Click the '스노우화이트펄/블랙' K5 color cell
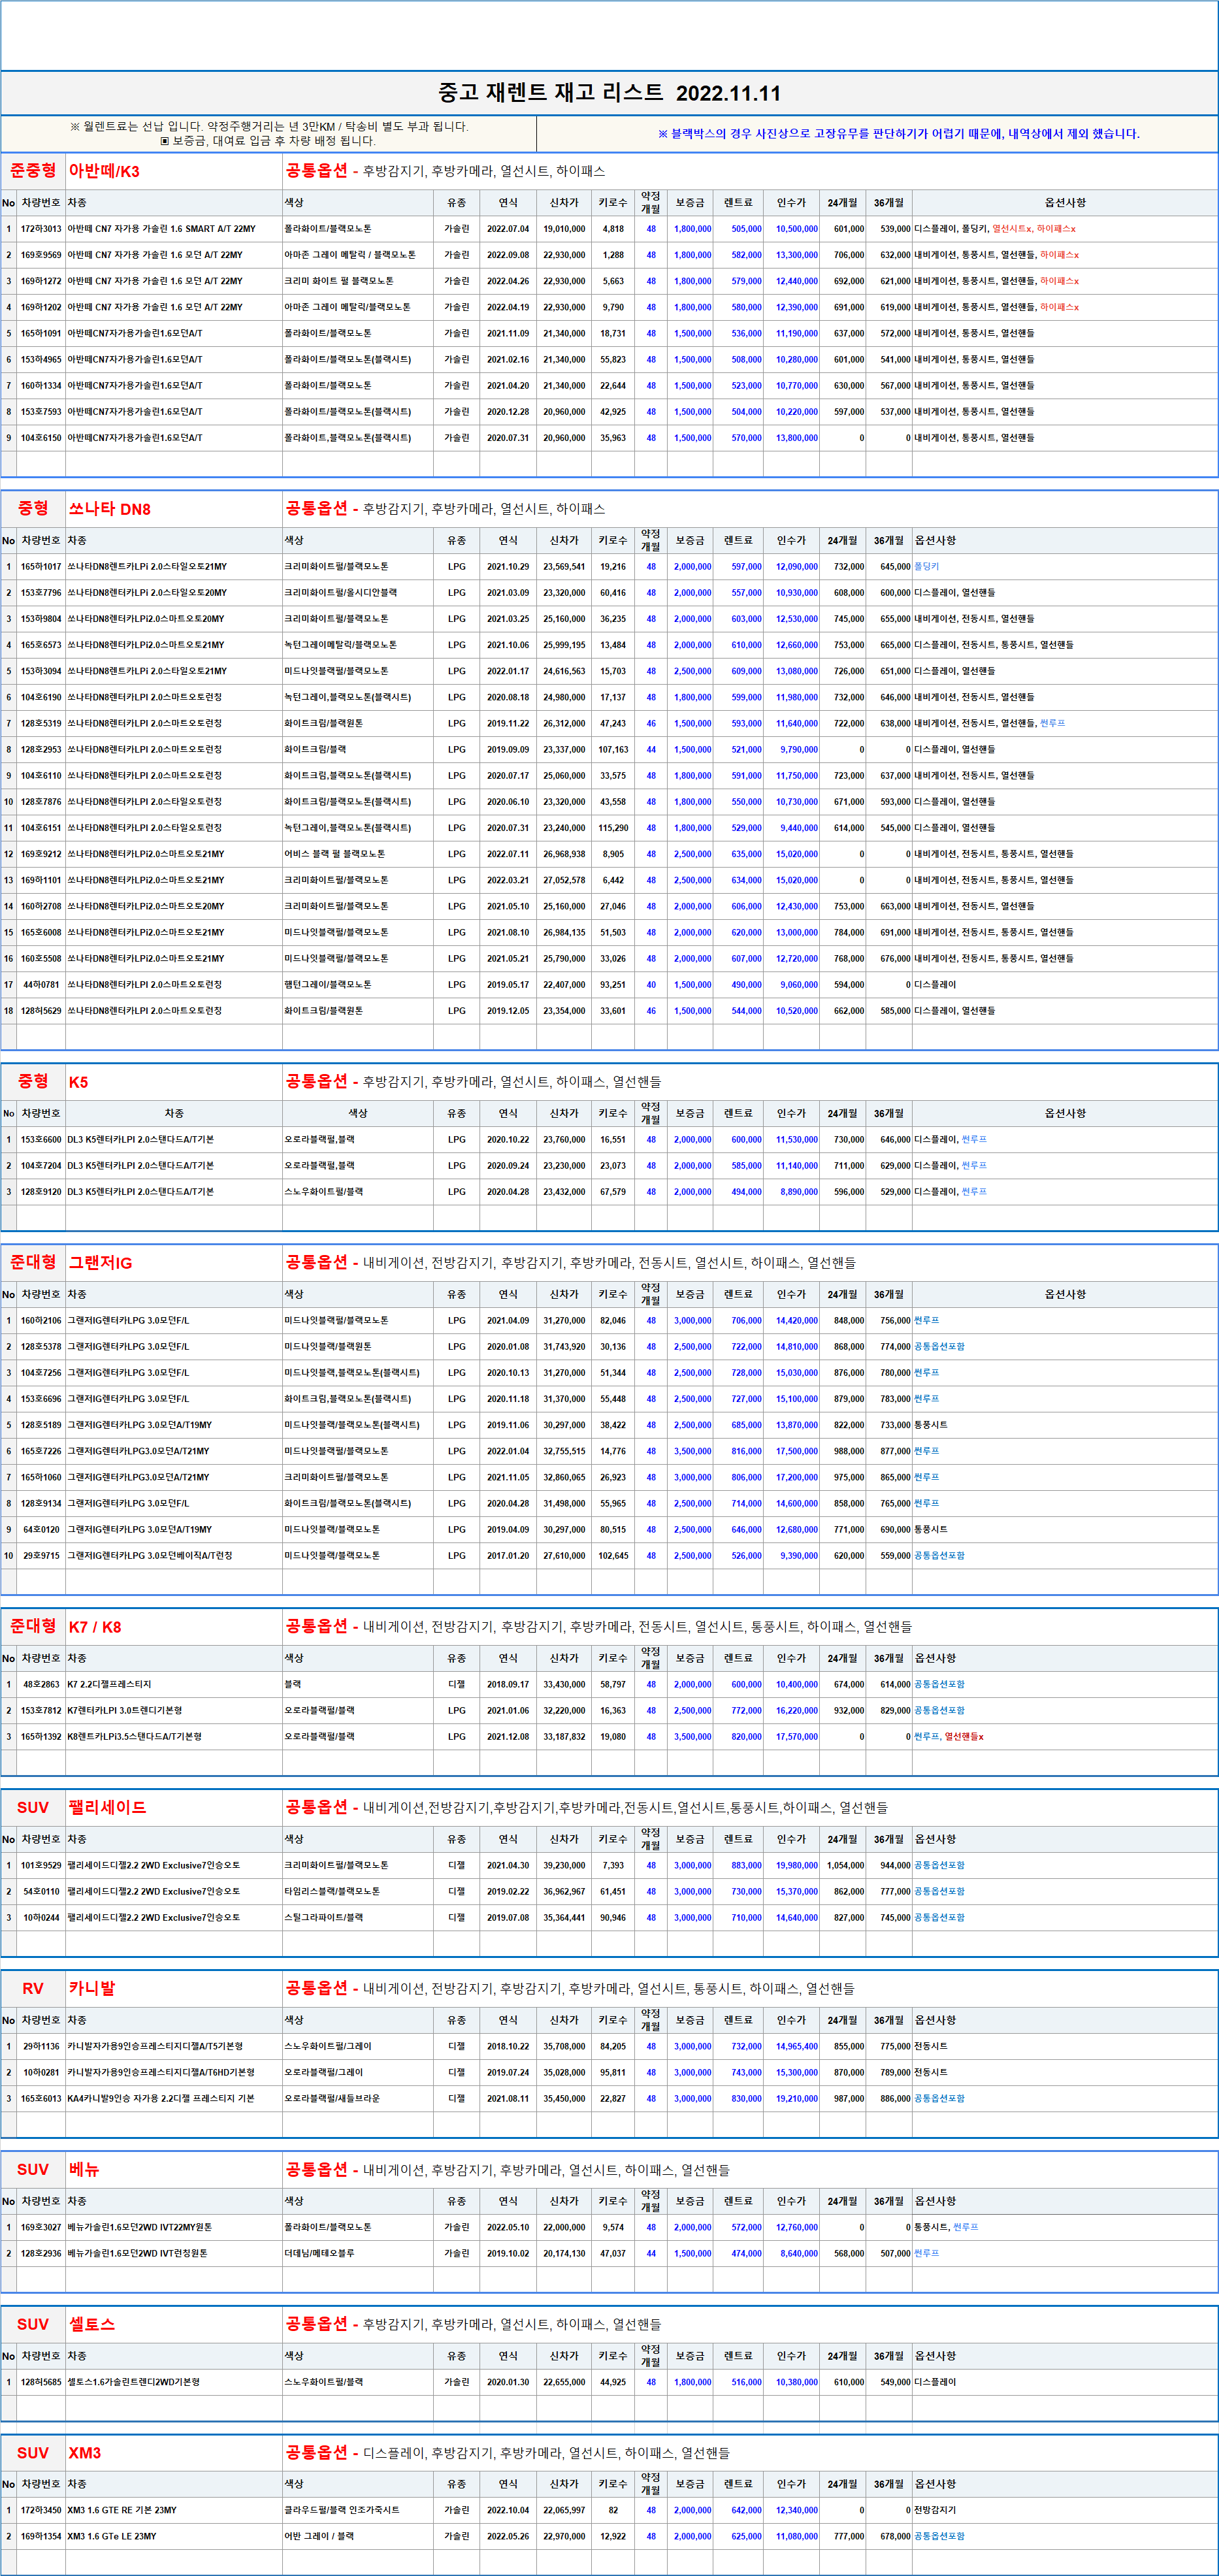Screen dimensions: 1219x2576 [x=357, y=1192]
